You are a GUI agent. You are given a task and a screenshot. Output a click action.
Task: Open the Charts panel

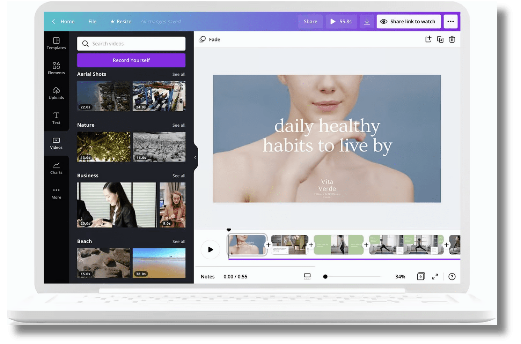56,168
